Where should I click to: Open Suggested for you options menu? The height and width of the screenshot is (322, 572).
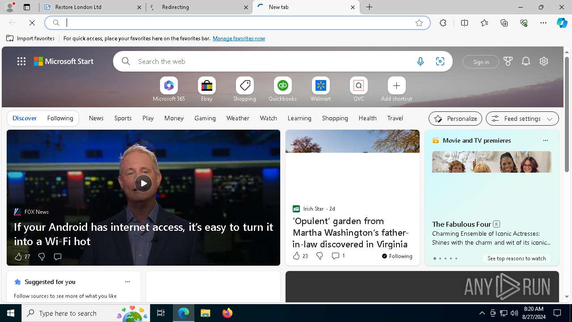pos(127,282)
